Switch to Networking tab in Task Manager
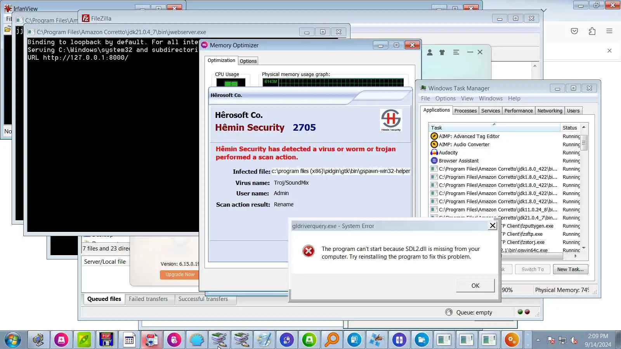This screenshot has width=621, height=349. click(550, 111)
